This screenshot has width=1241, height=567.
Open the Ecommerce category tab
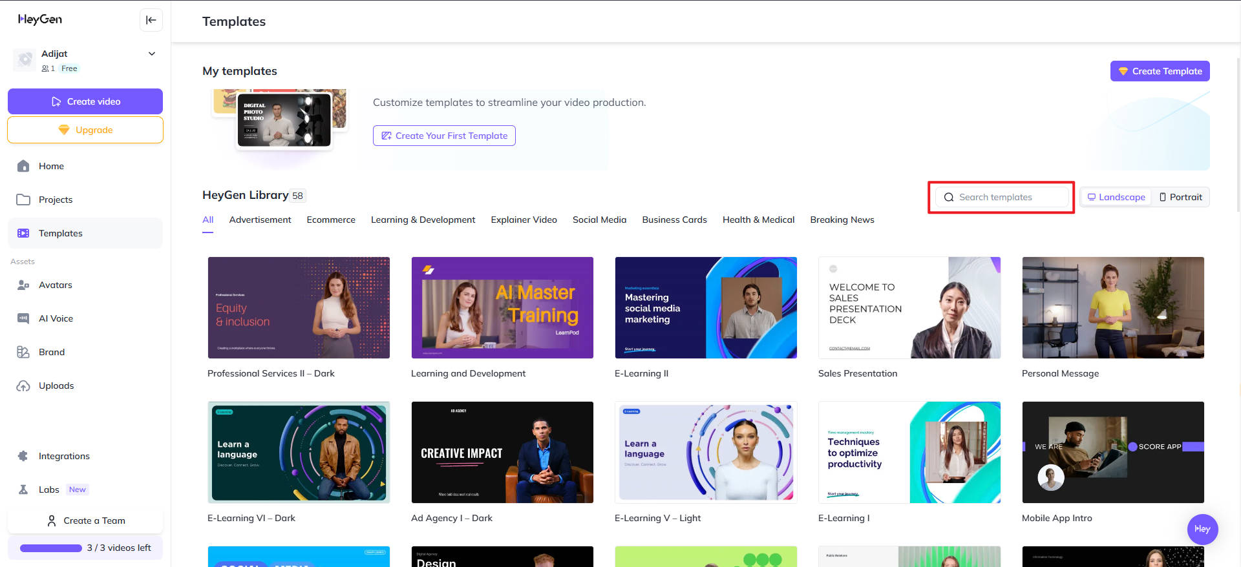331,220
